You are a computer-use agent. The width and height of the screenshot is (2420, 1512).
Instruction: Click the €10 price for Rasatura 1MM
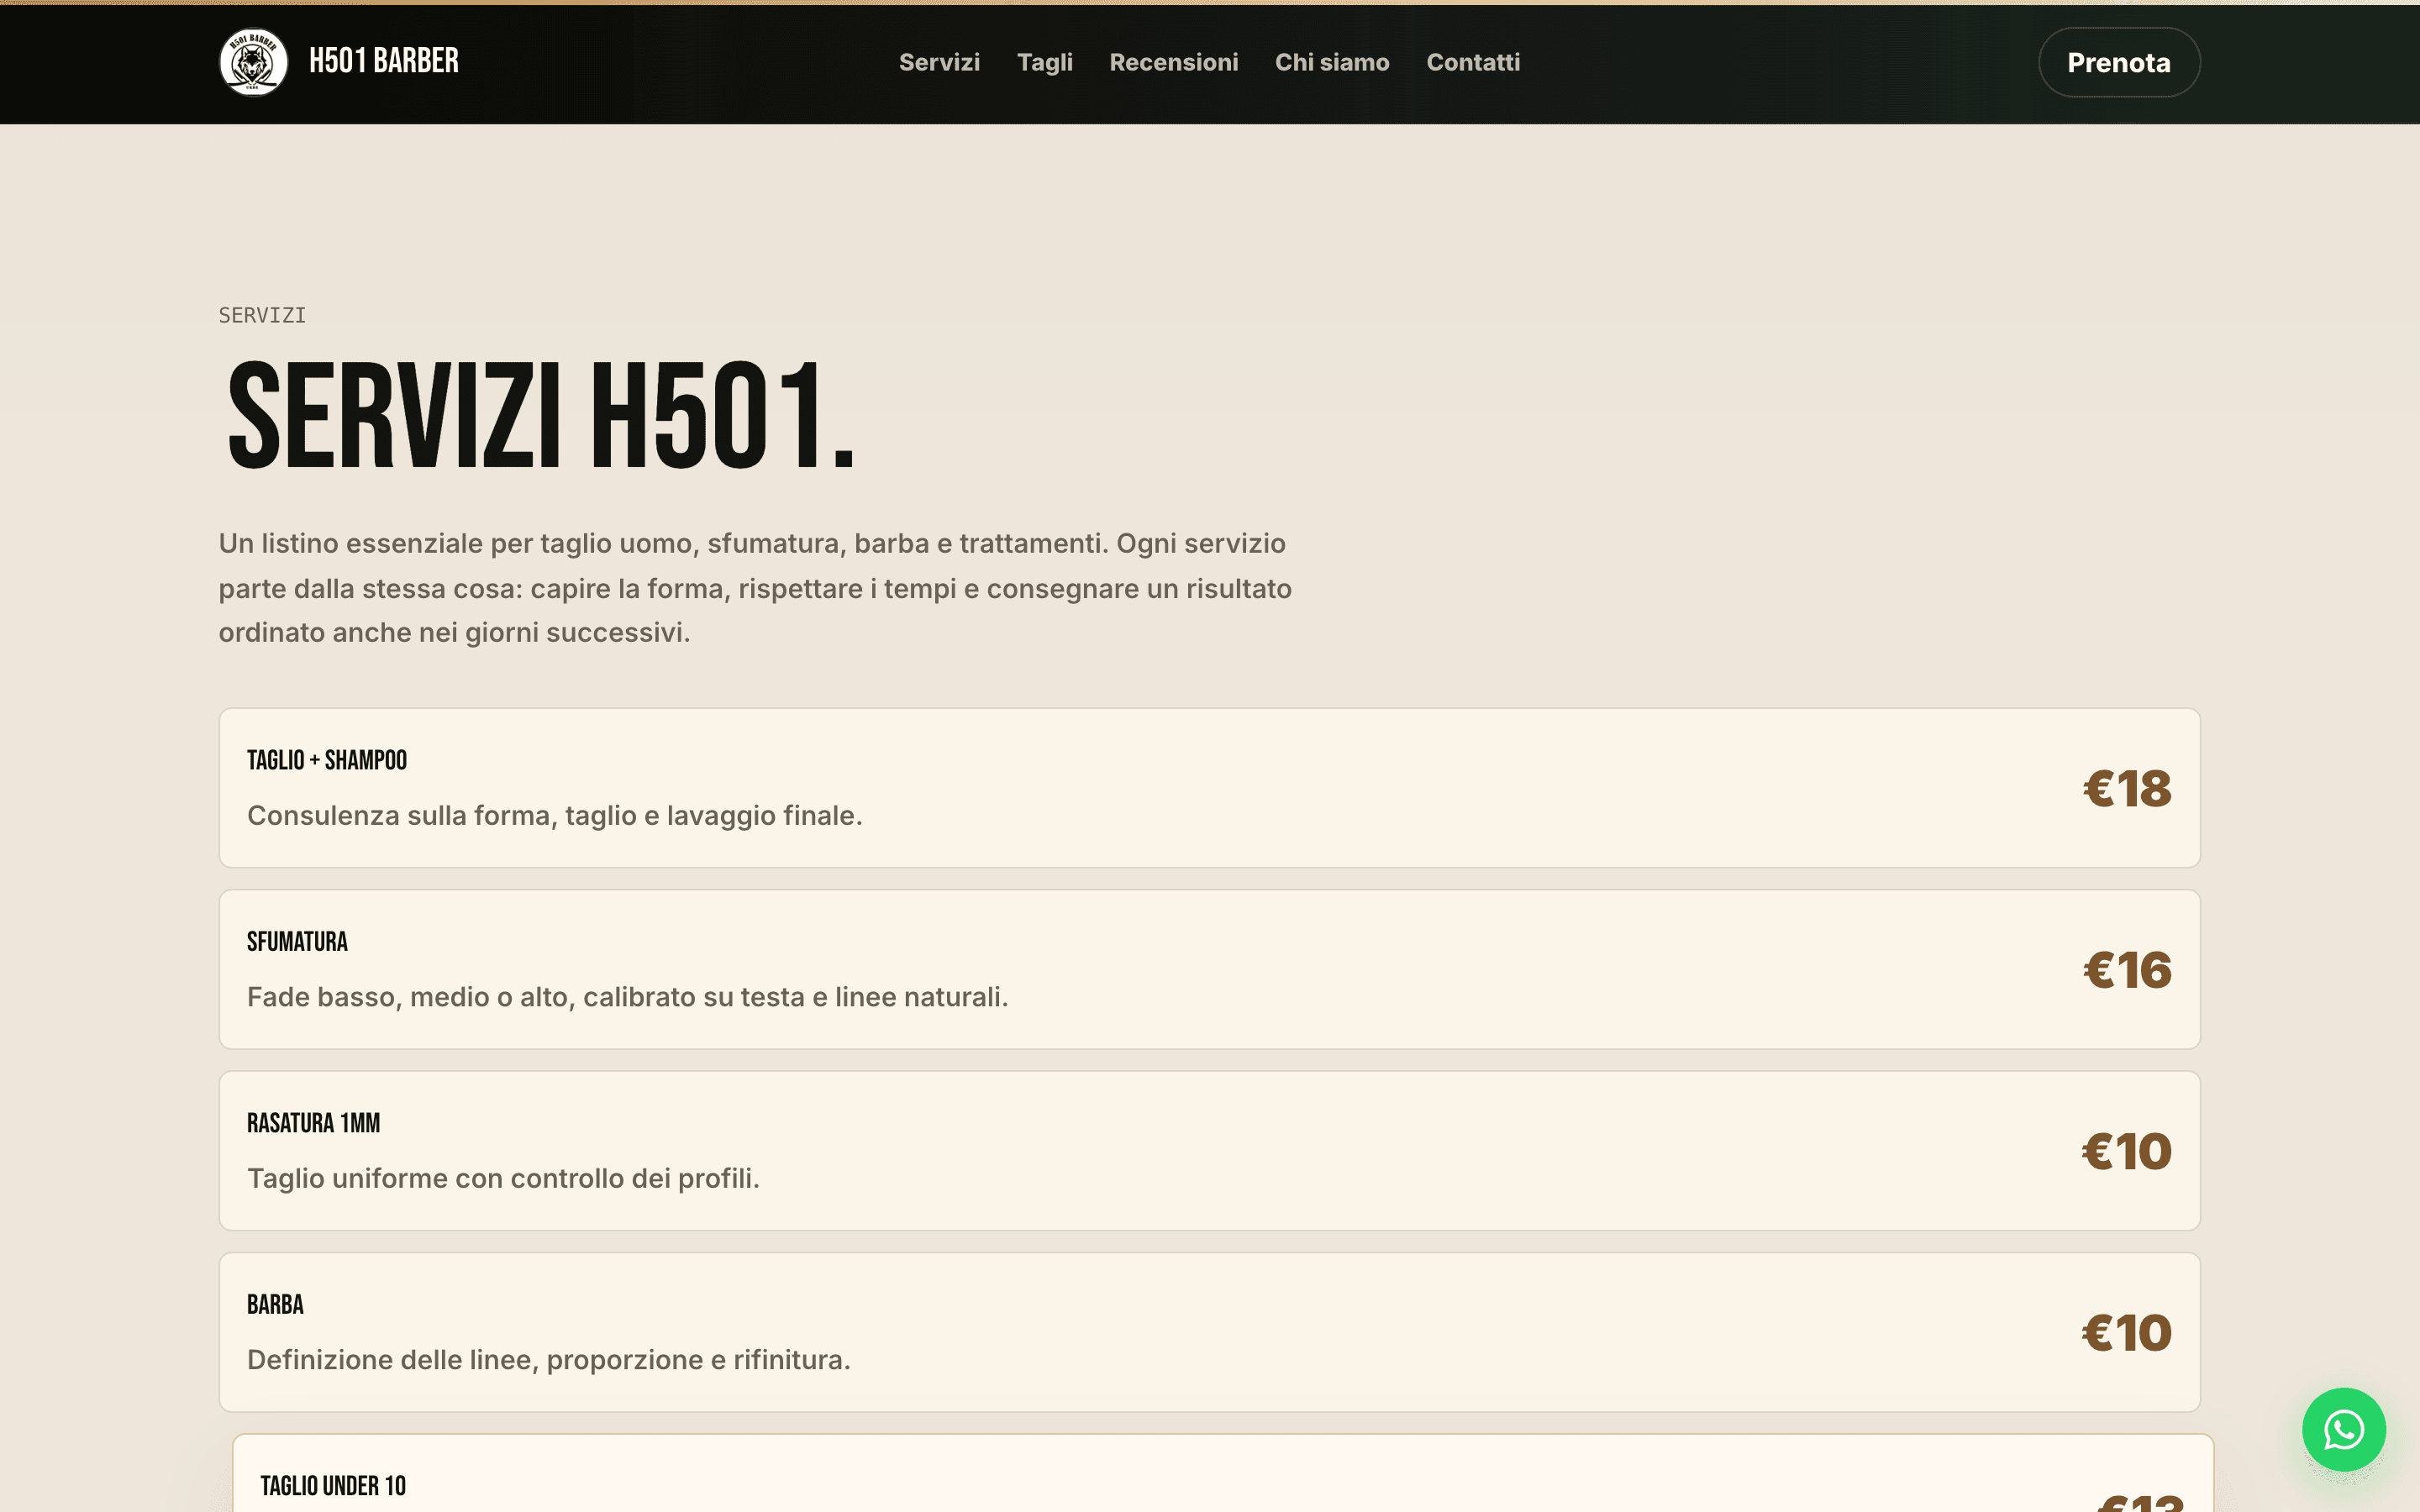click(2127, 1152)
